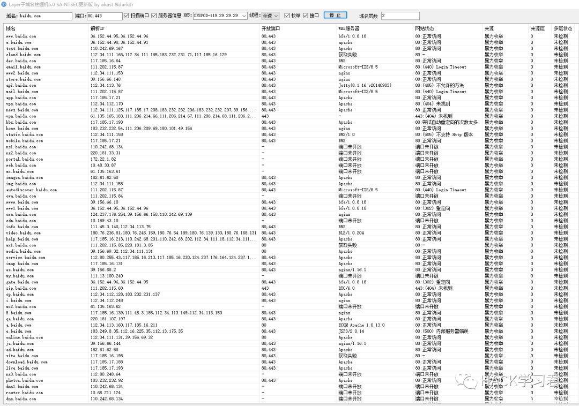Viewport: 579px width, 406px height.
Task: Select the crm.baidu.com row
Action: [289, 214]
